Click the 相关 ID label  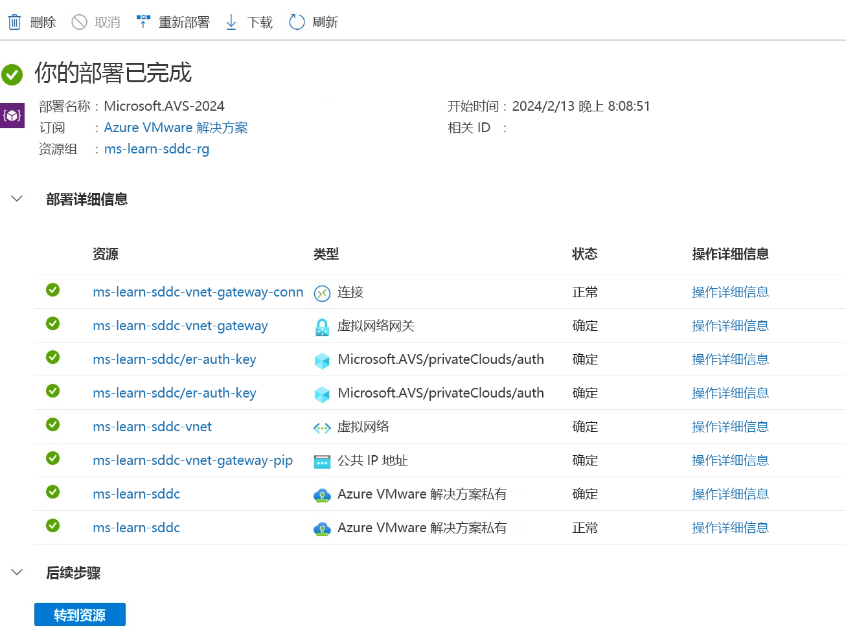tap(469, 128)
